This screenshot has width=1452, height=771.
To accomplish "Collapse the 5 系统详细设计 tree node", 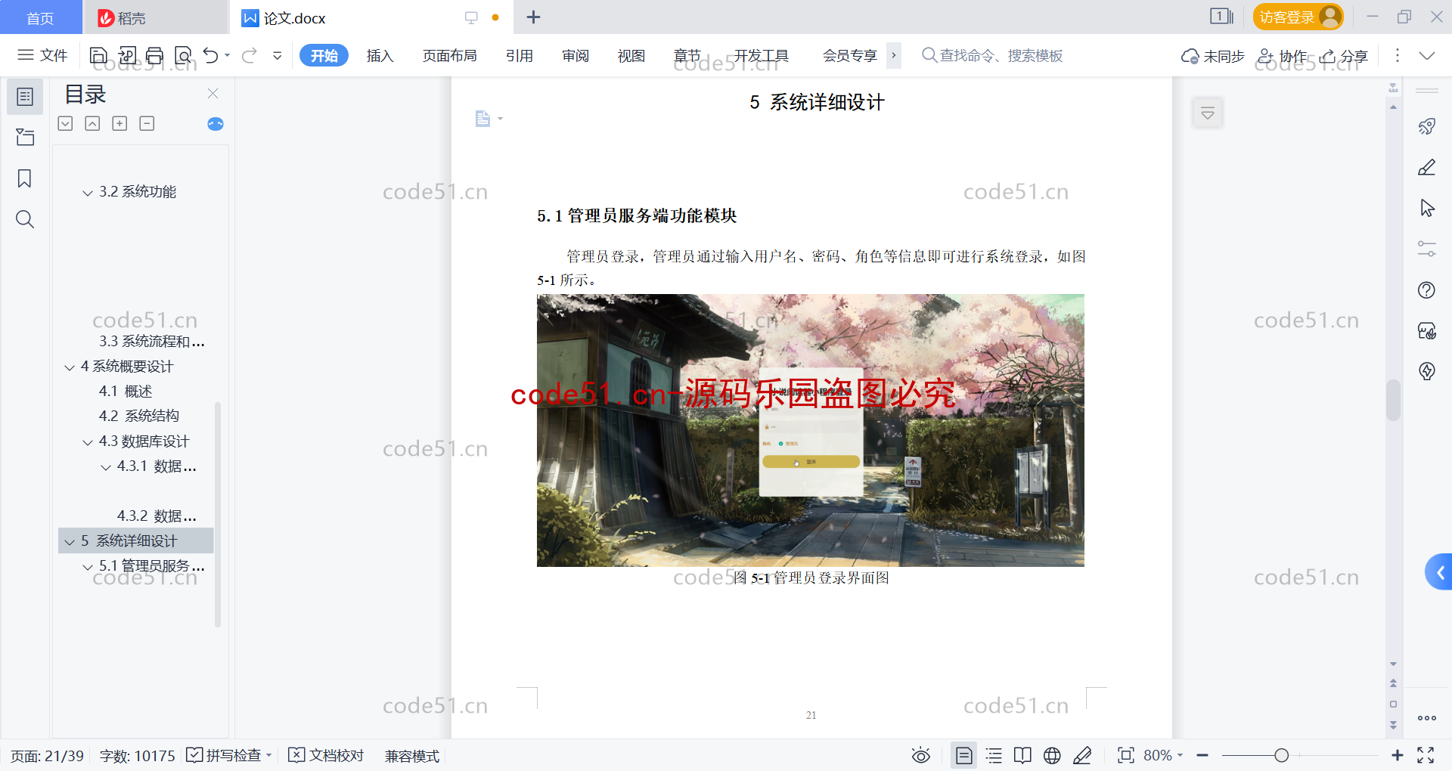I will coord(70,542).
